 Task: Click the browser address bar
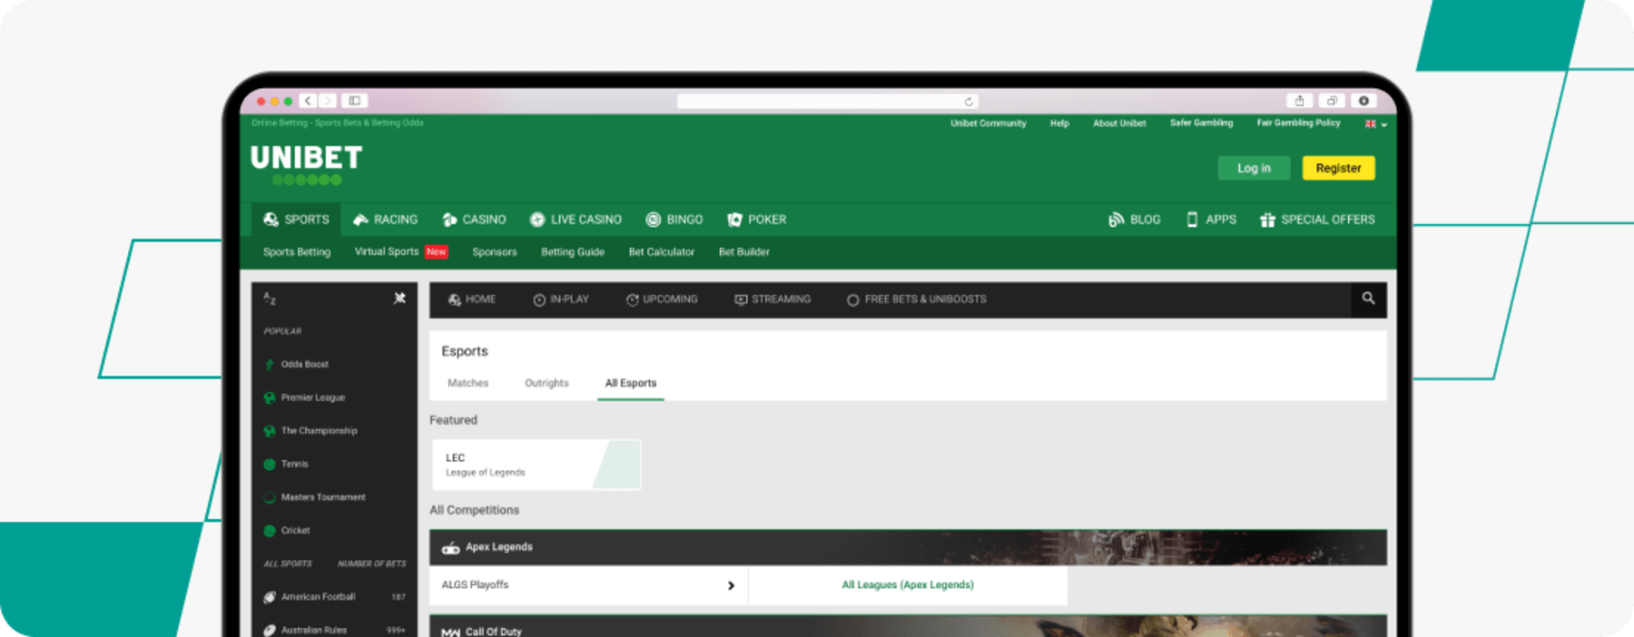tap(827, 102)
